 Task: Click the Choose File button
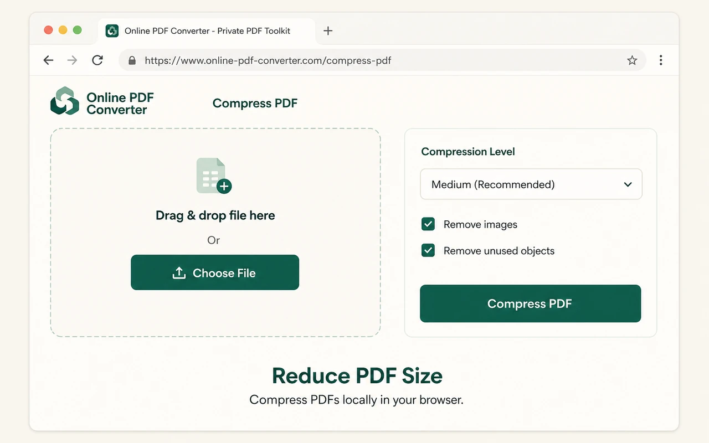[215, 272]
